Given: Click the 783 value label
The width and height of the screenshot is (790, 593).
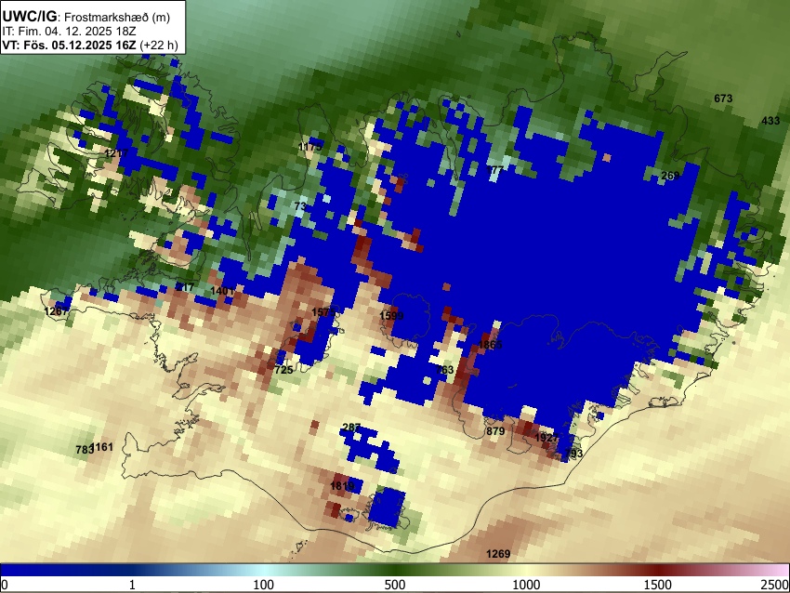Looking at the screenshot, I should 85,450.
